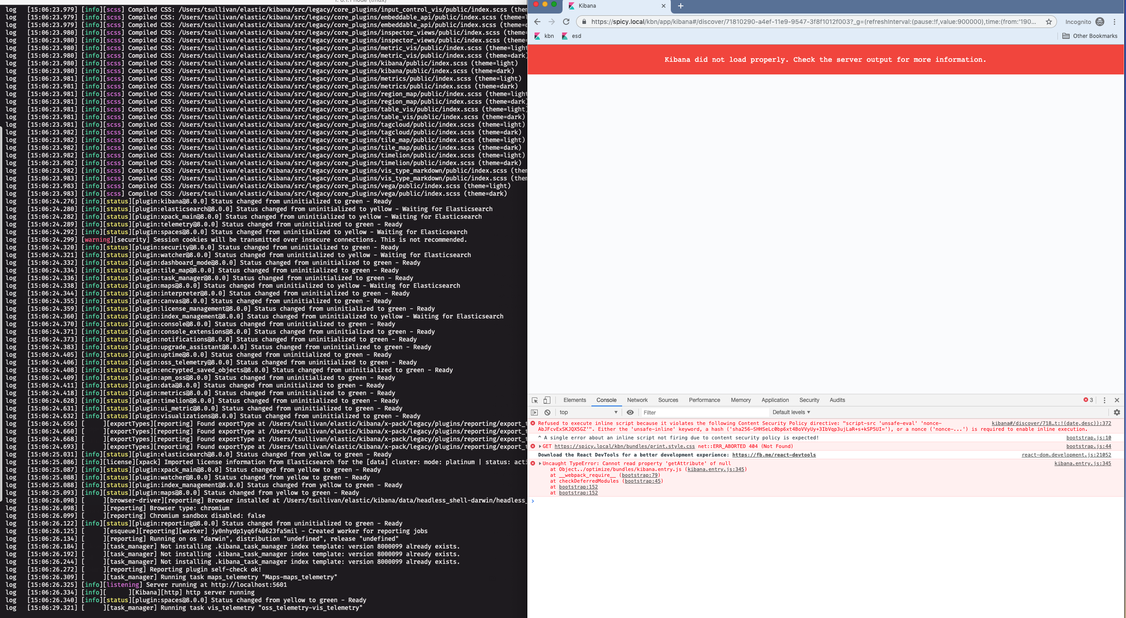
Task: Open the bootstrap.js:44 source link
Action: (1089, 447)
